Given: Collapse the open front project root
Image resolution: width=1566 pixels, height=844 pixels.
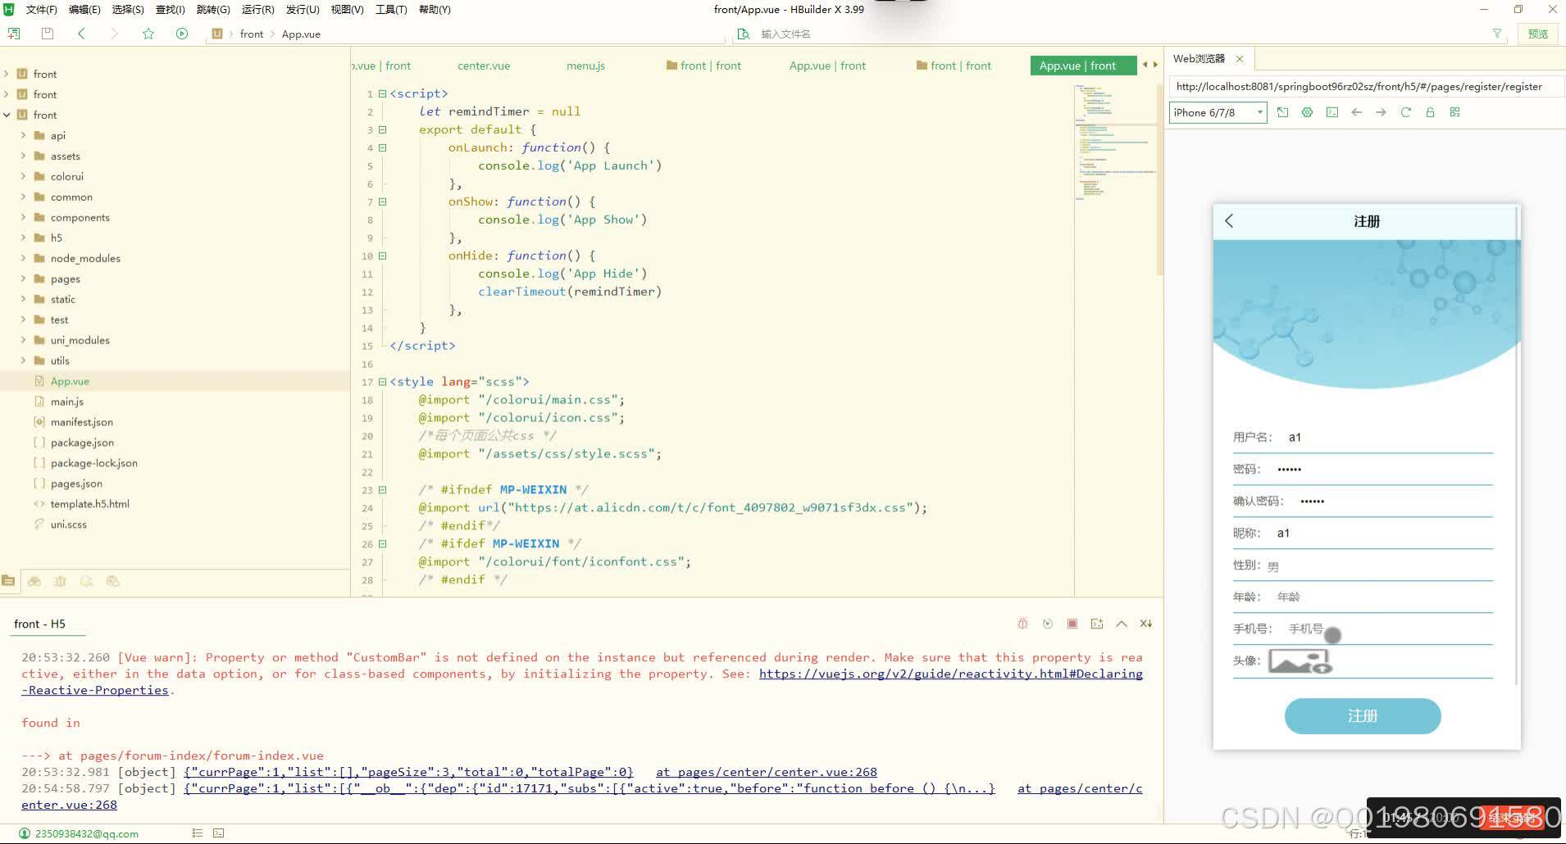Looking at the screenshot, I should pos(7,115).
